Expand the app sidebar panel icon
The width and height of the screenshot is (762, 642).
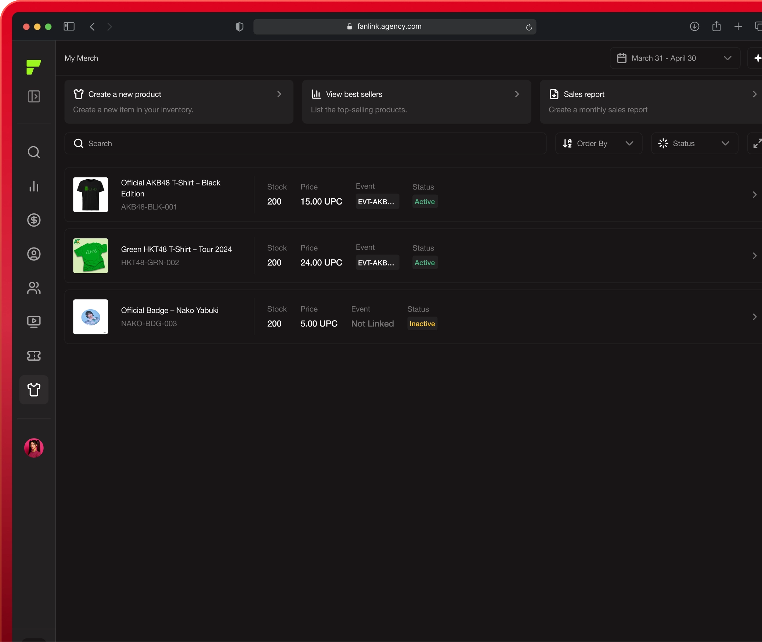coord(34,97)
